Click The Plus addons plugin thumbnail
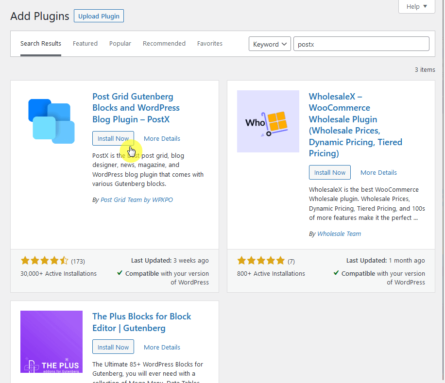Screen dimensions: 445x383 point(51,342)
